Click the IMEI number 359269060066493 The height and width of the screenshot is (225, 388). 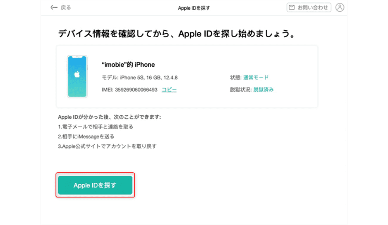pyautogui.click(x=136, y=90)
